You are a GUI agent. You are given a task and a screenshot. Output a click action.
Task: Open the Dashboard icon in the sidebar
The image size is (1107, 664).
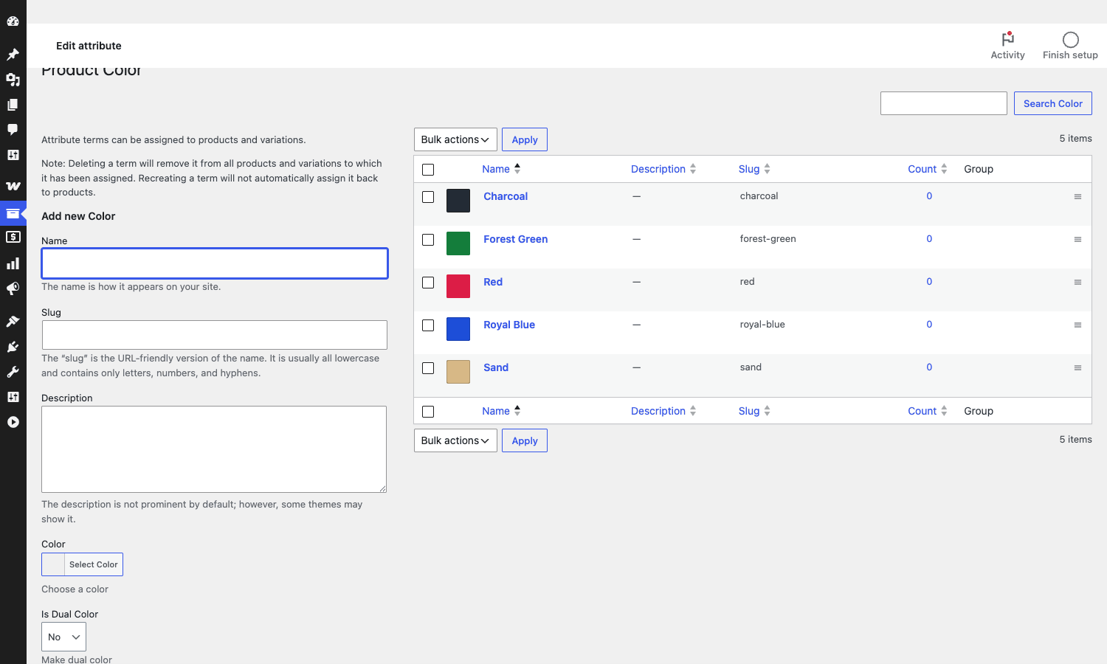(13, 21)
